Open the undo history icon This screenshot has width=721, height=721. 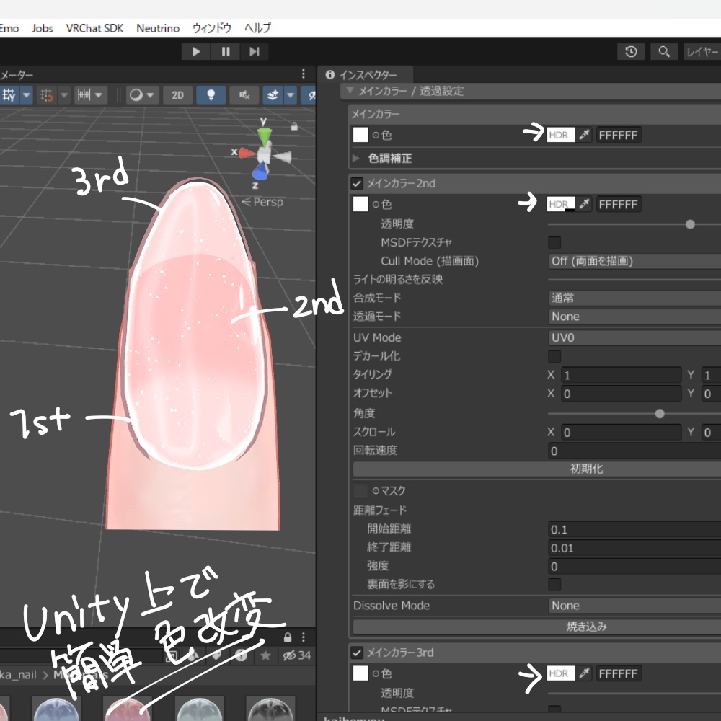(631, 51)
